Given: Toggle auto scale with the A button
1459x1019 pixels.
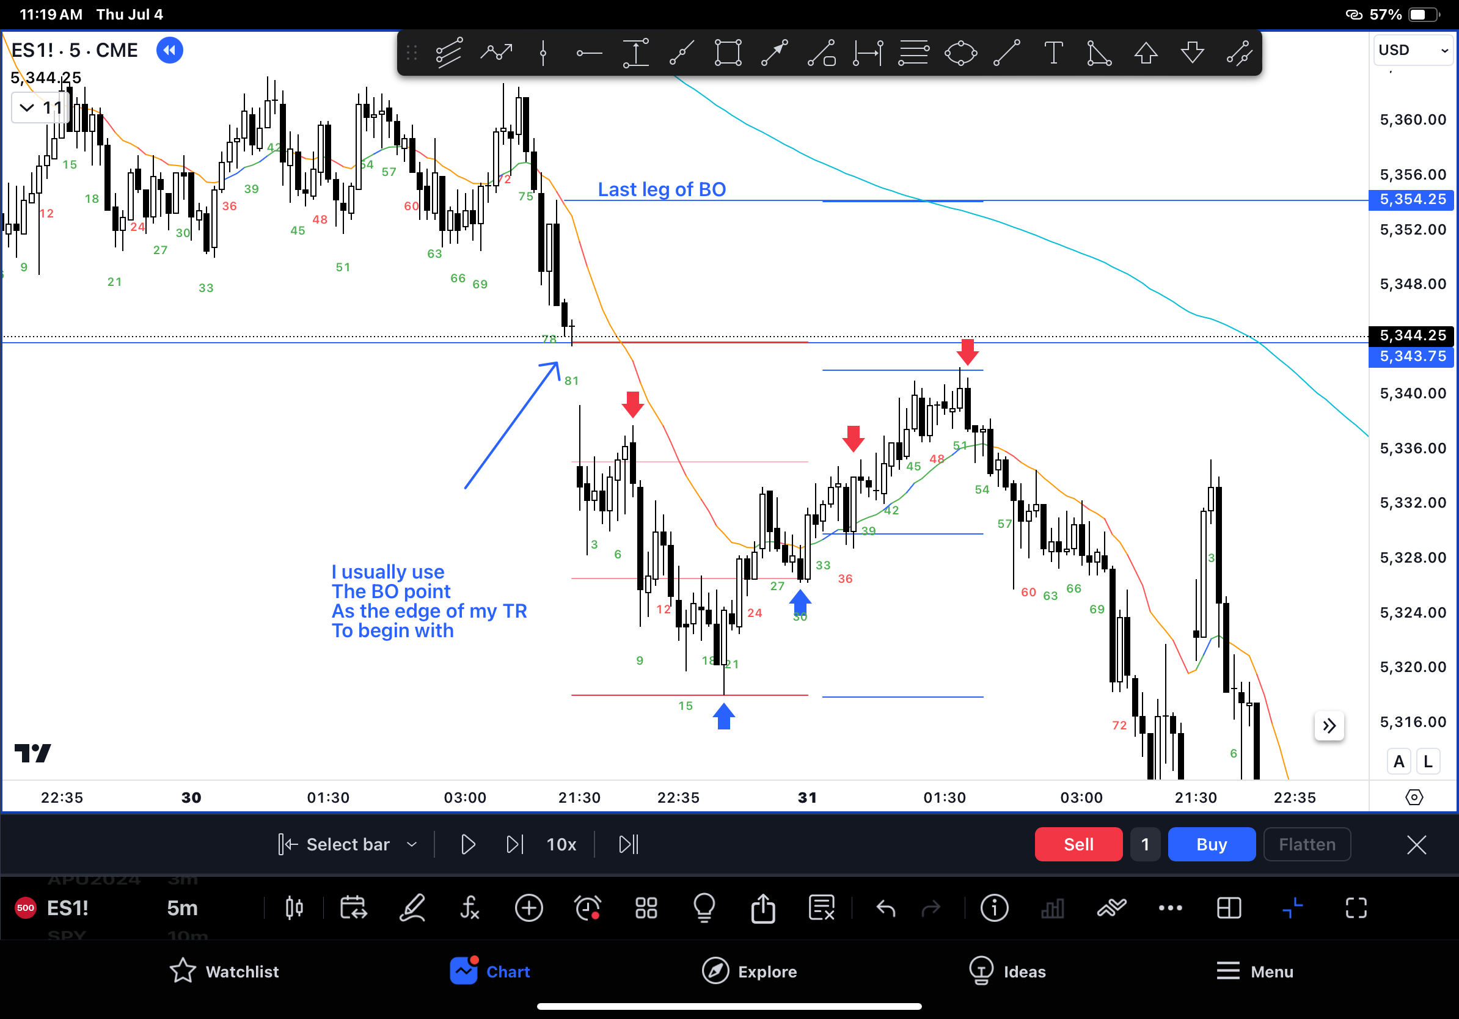Looking at the screenshot, I should [1398, 761].
